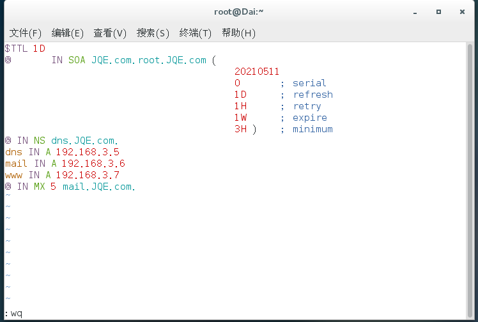Click the 3H minimum value
Screen dimensions: 478x322
point(240,129)
